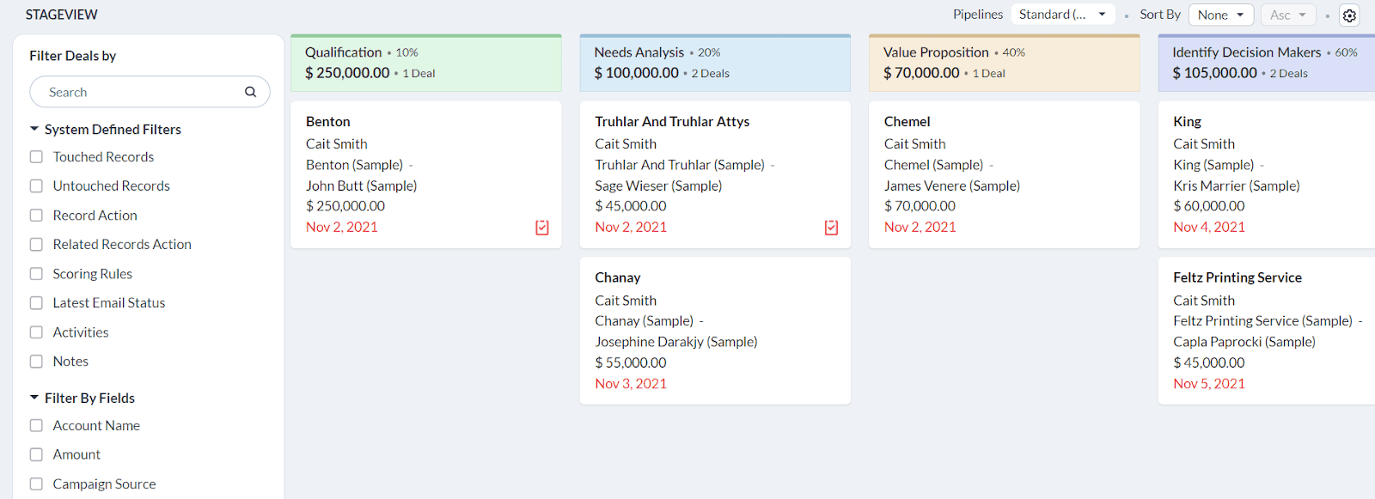Select the Account Name field filter
This screenshot has height=499, width=1375.
click(x=36, y=426)
